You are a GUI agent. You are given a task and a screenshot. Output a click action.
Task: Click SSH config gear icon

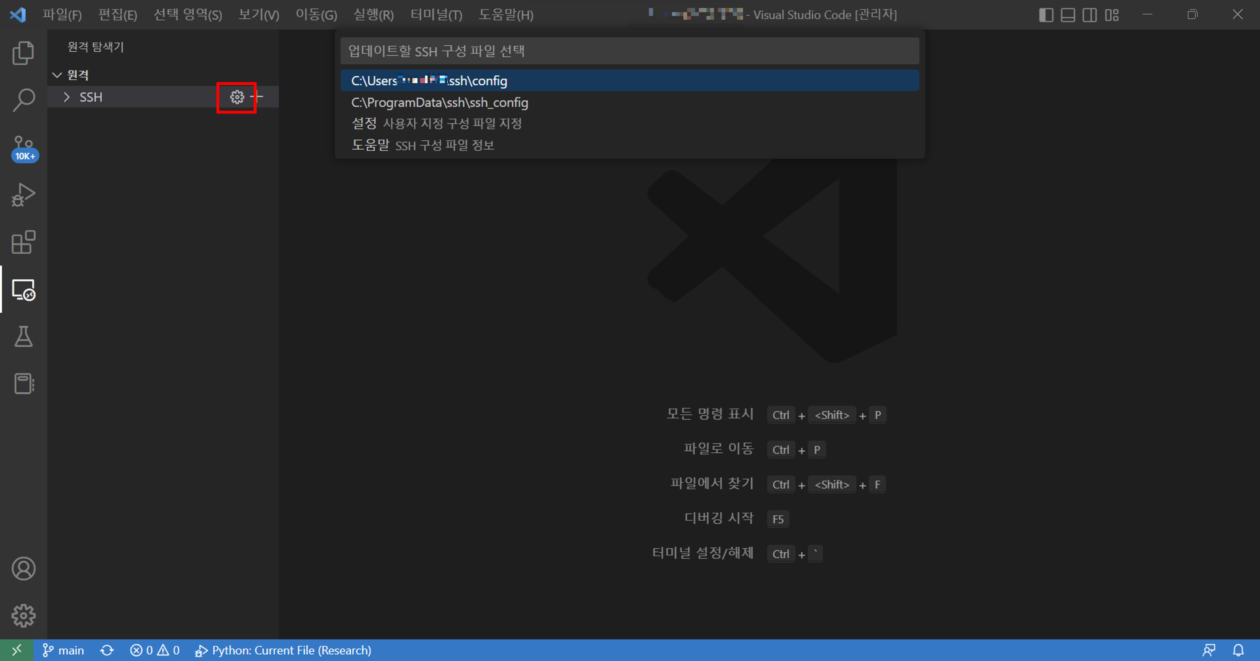click(x=237, y=97)
